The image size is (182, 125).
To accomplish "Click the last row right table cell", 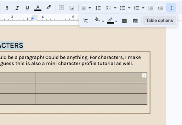I will (x=91, y=99).
